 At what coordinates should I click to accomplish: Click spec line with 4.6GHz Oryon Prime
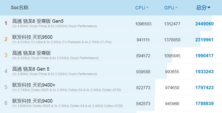(55, 26)
